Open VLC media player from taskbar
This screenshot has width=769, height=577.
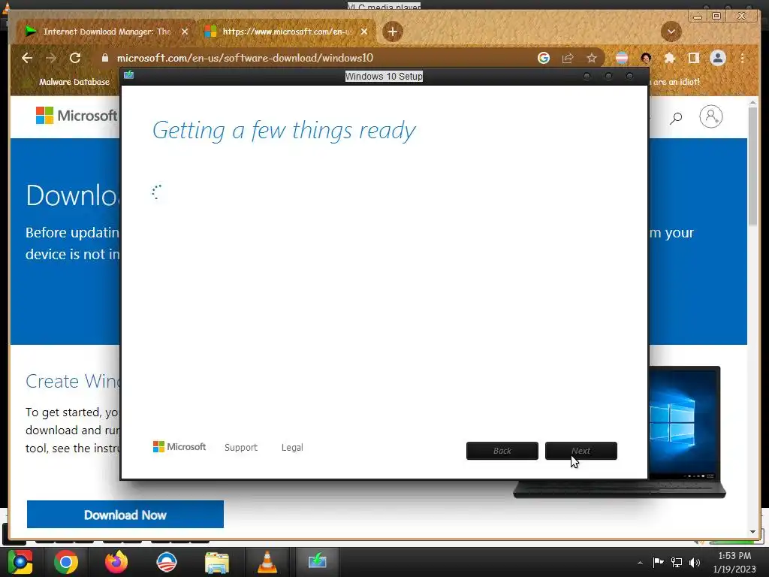point(267,562)
